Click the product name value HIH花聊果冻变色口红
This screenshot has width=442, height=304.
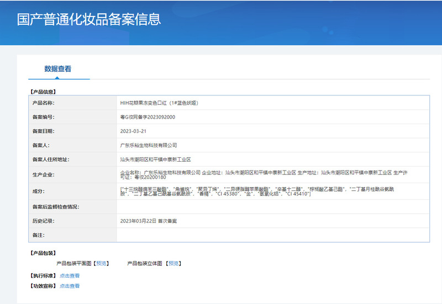pos(159,103)
